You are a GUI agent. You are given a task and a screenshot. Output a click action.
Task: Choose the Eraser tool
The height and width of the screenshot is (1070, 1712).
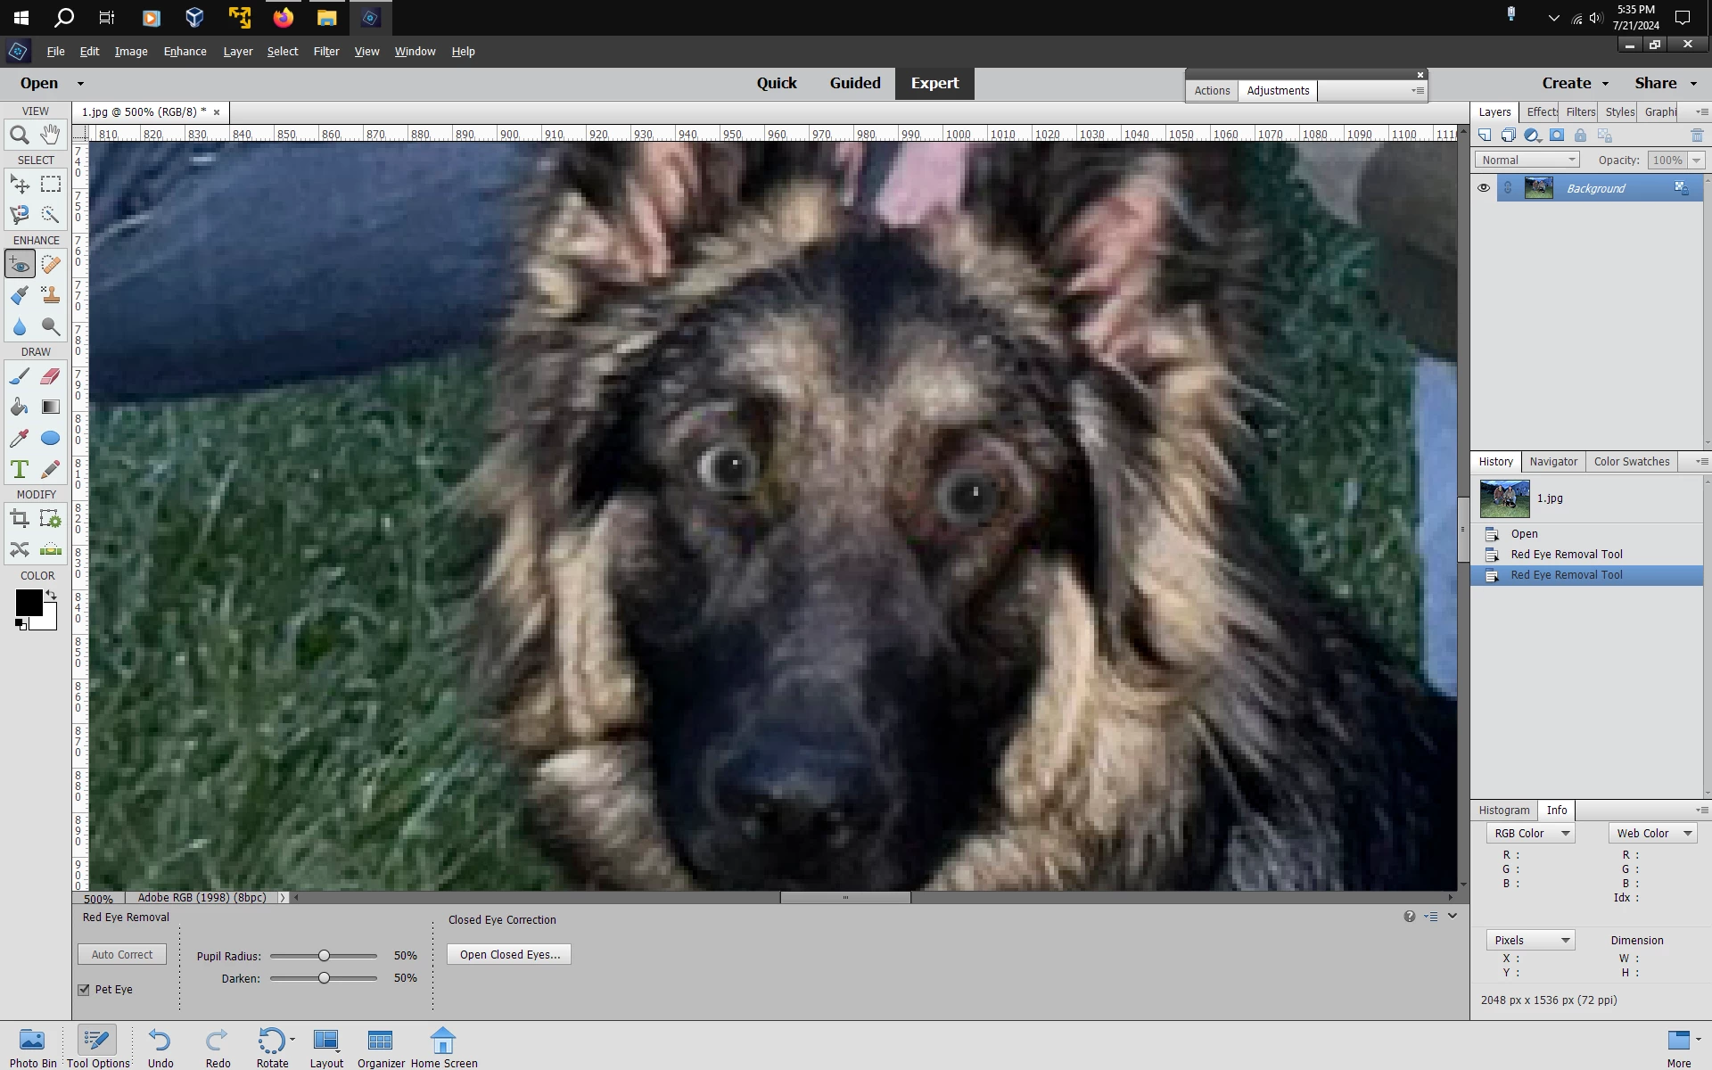click(51, 376)
